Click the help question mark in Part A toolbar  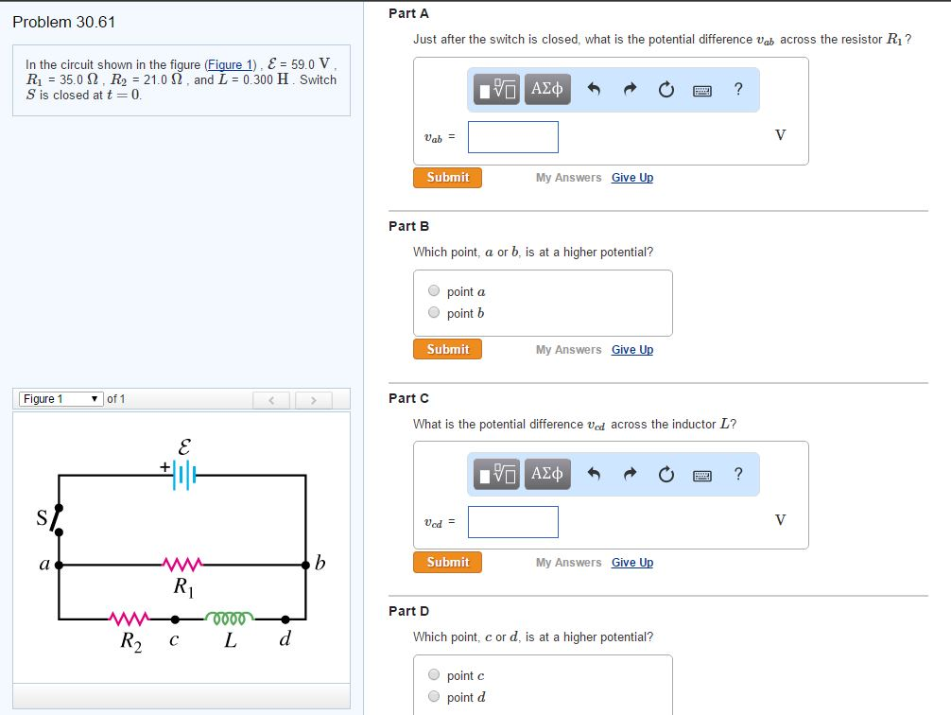736,89
